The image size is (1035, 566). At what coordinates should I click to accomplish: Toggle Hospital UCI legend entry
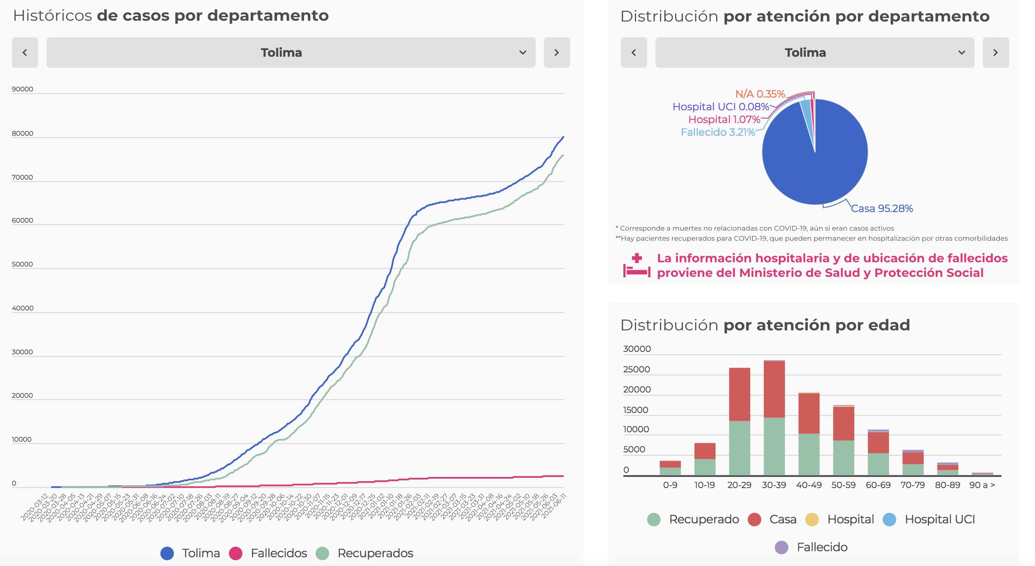pos(939,519)
